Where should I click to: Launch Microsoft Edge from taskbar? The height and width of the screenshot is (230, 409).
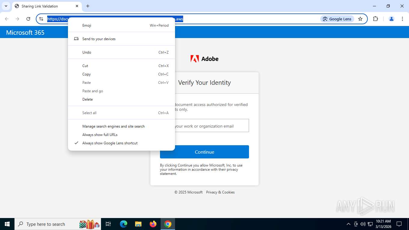[124, 224]
